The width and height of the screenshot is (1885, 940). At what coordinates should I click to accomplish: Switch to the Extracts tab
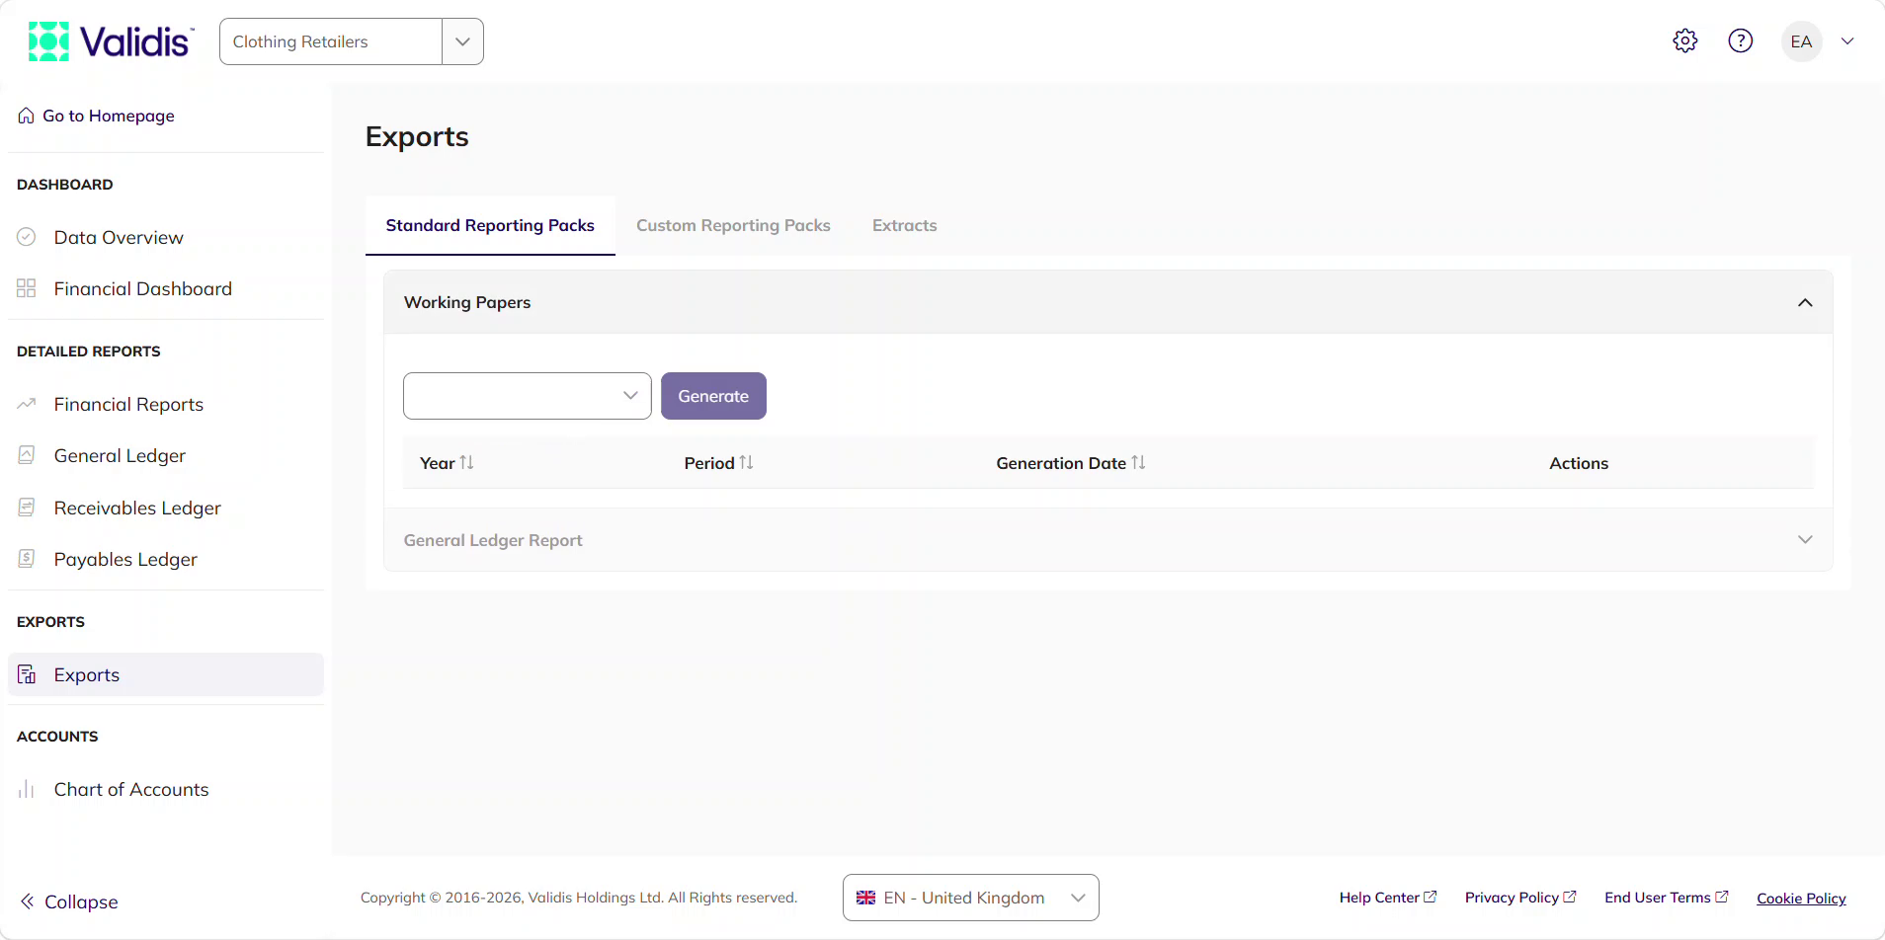[x=904, y=225]
